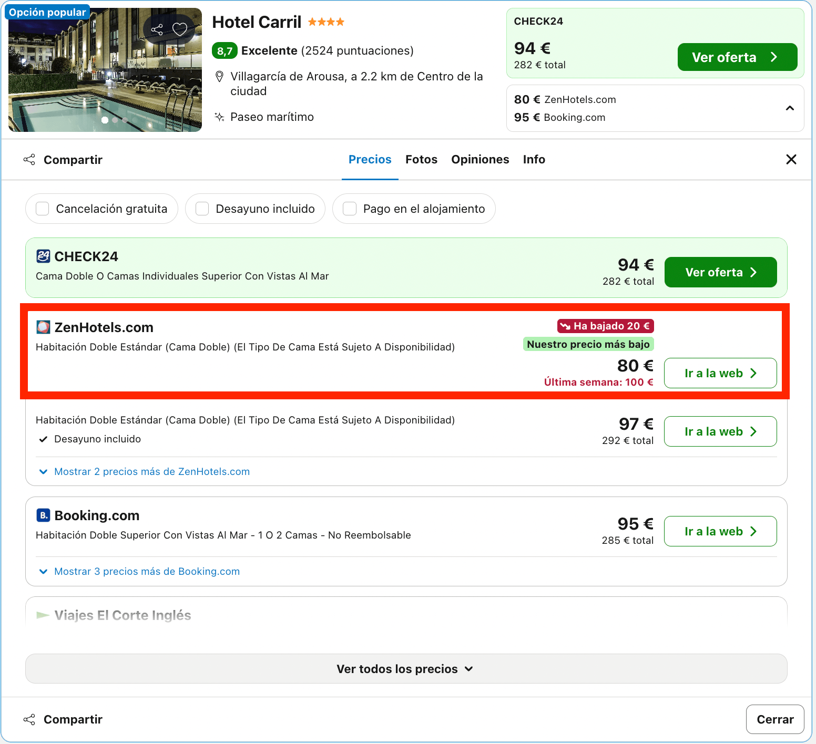Click Ir a la web for ZenHotels 80 €
This screenshot has height=744, width=816.
pos(721,373)
